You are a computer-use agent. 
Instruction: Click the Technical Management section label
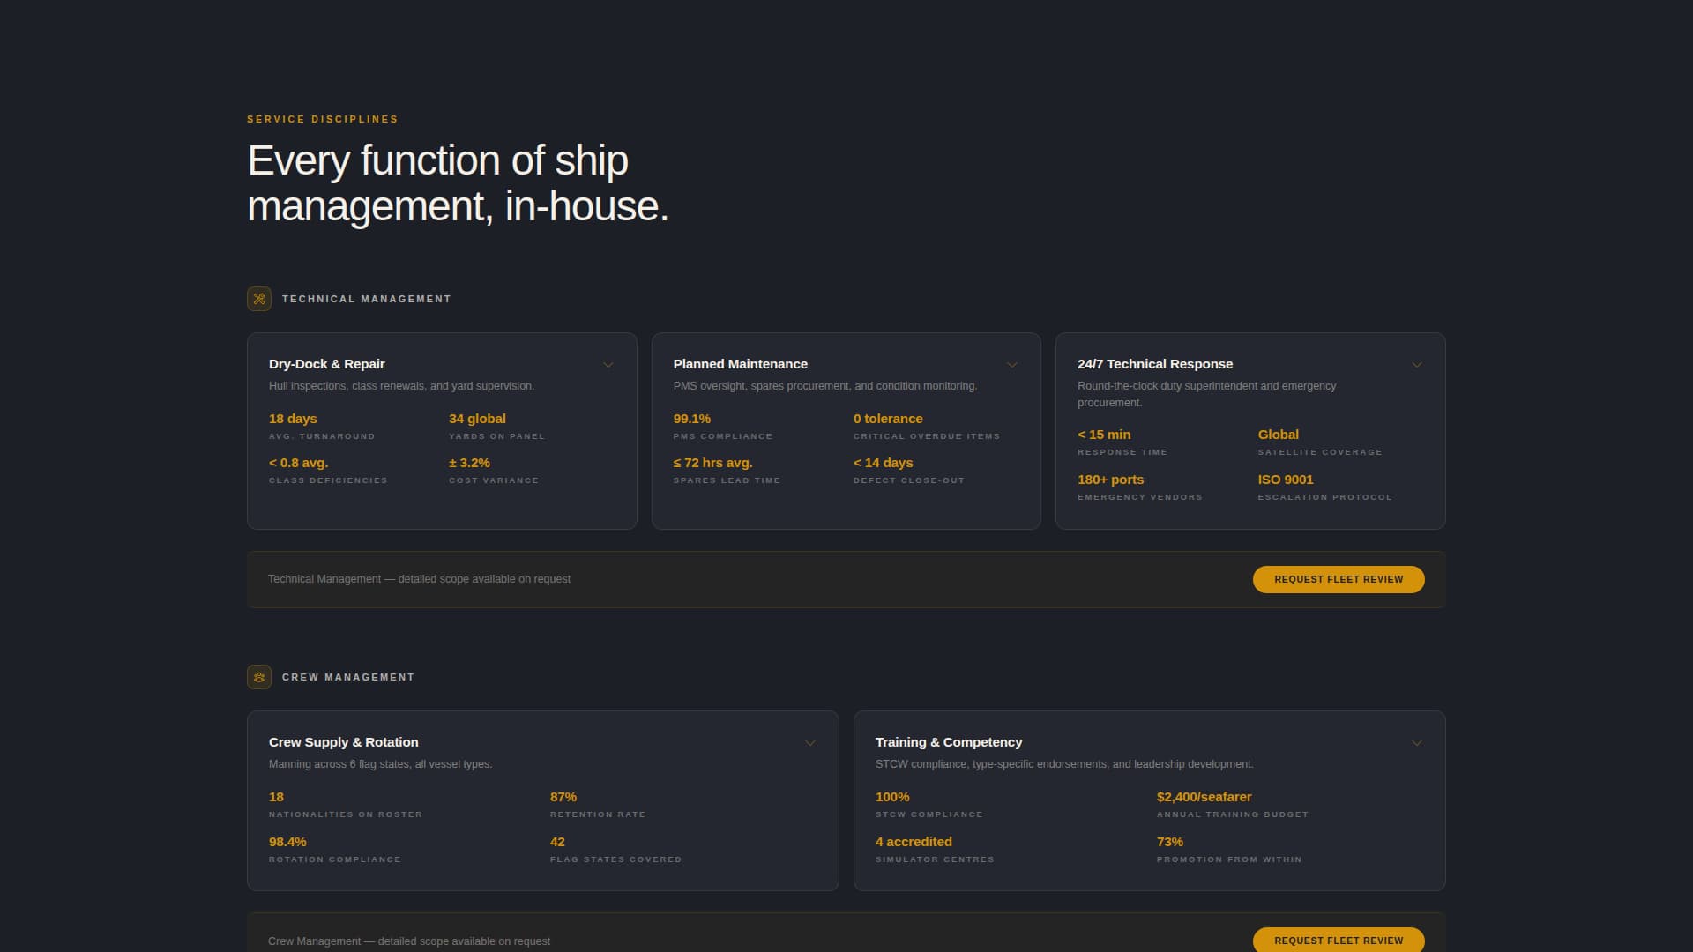[x=366, y=299]
